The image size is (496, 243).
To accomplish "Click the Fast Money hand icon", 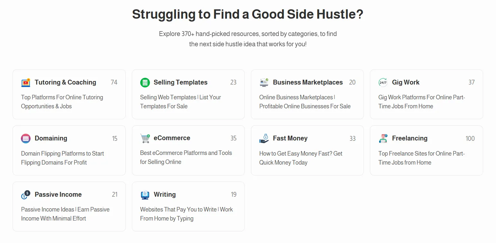I will [264, 139].
